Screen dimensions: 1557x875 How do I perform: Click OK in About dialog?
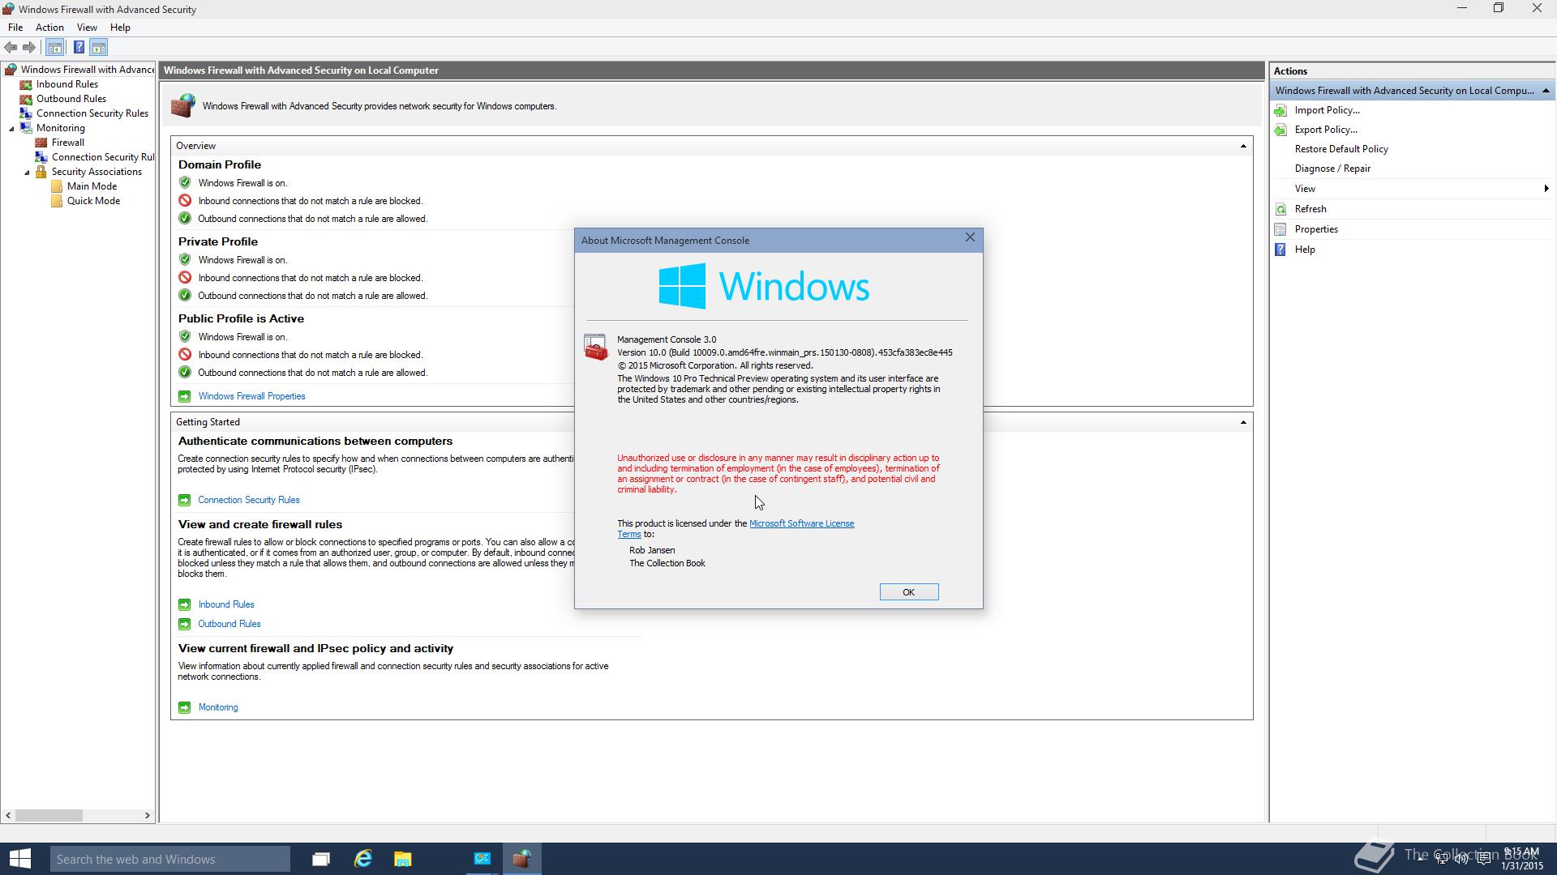tap(908, 592)
